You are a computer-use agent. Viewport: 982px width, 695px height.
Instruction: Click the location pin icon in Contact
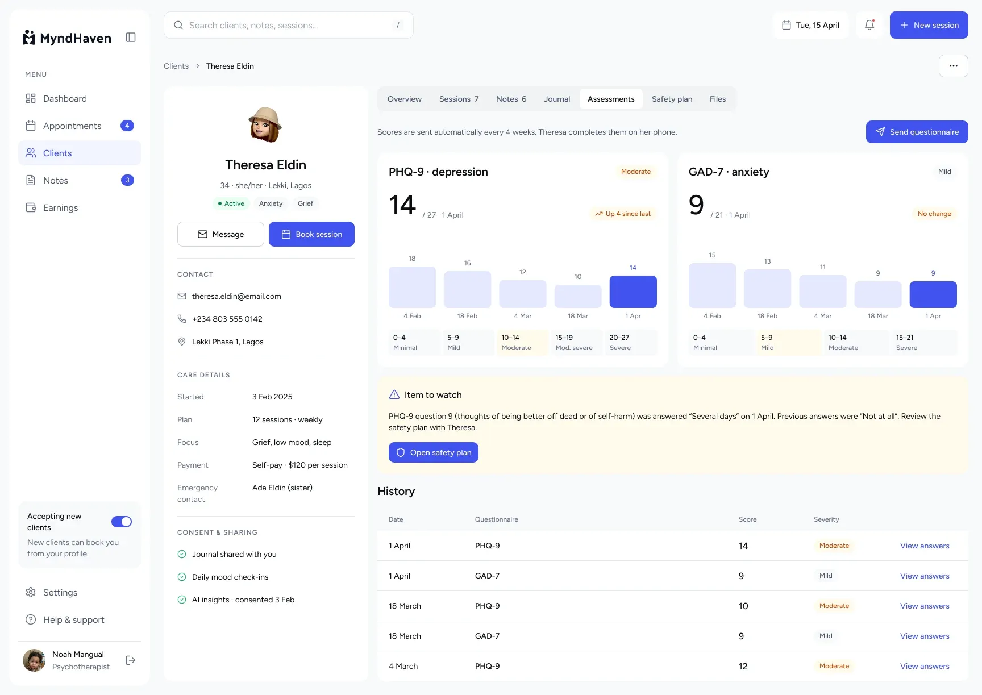click(x=182, y=342)
